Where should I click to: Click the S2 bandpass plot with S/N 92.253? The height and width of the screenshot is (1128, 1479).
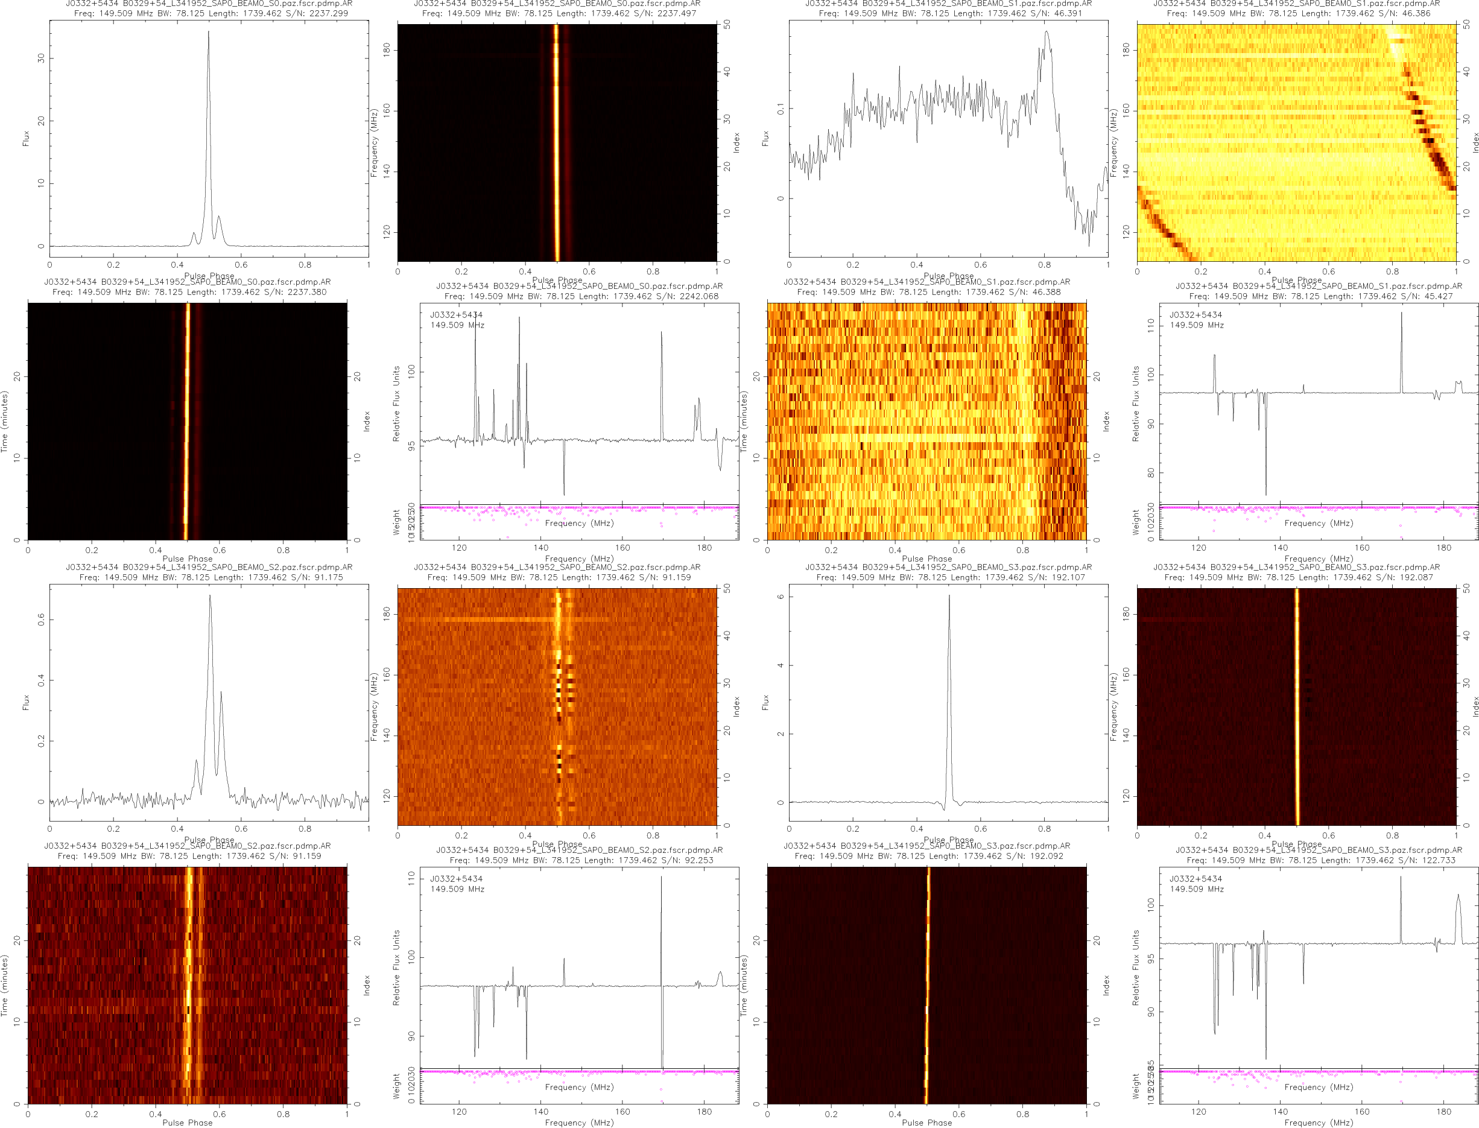click(578, 967)
